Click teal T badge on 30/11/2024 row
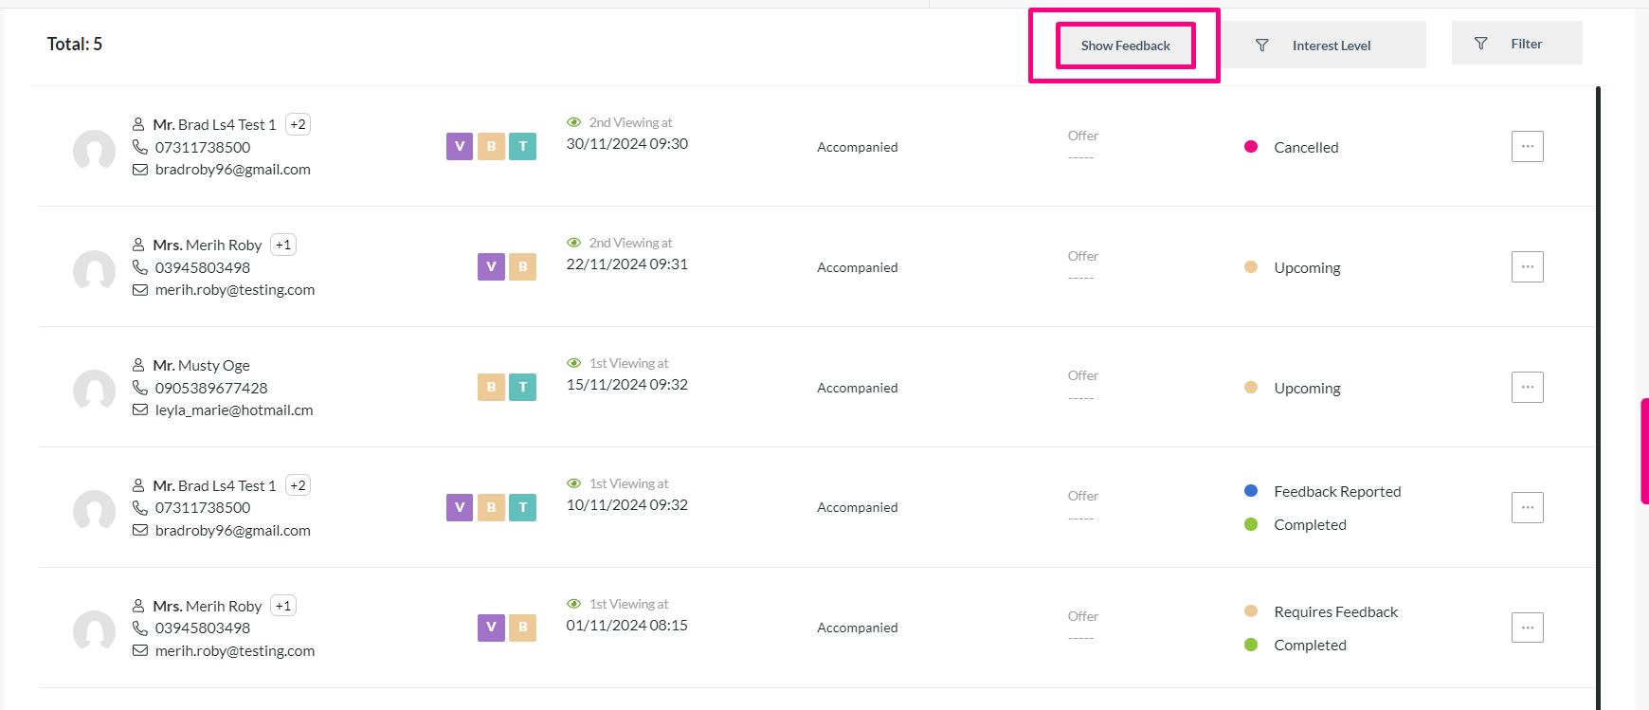Viewport: 1649px width, 710px height. point(522,146)
